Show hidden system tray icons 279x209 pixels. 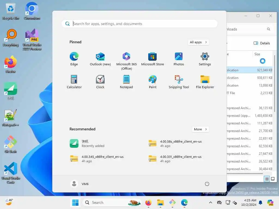[x=211, y=202]
